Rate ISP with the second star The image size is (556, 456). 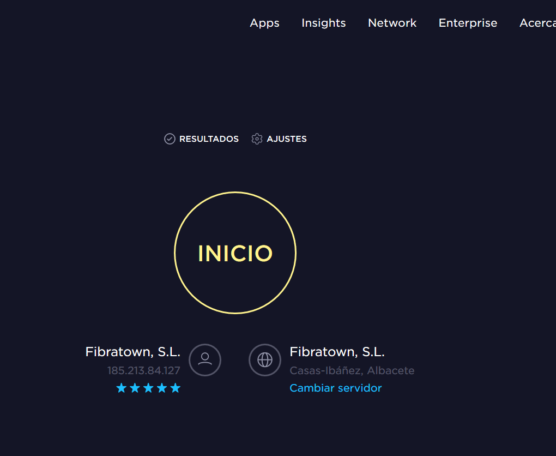135,388
